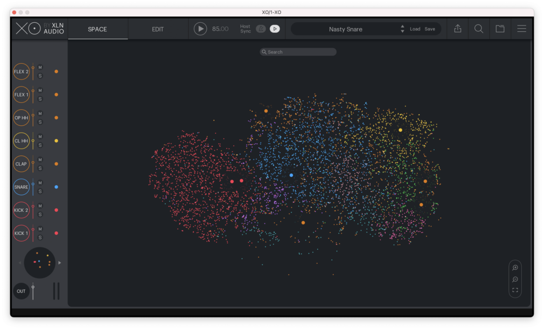The height and width of the screenshot is (329, 544).
Task: Click the XO XLN Audio logo
Action: click(40, 29)
